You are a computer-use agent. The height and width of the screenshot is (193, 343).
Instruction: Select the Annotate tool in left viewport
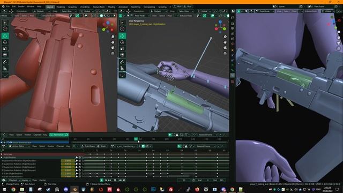(5, 62)
